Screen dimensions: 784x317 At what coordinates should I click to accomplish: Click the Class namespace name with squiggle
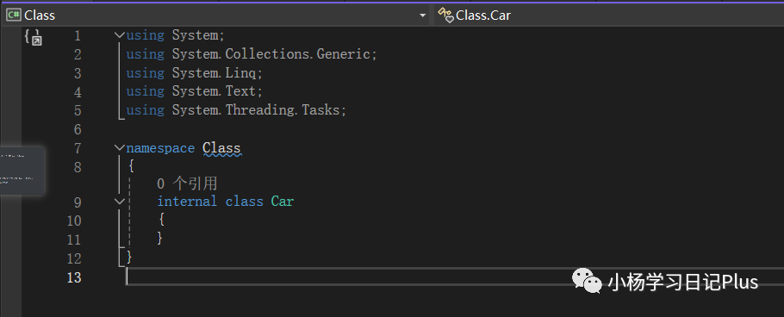(x=221, y=148)
